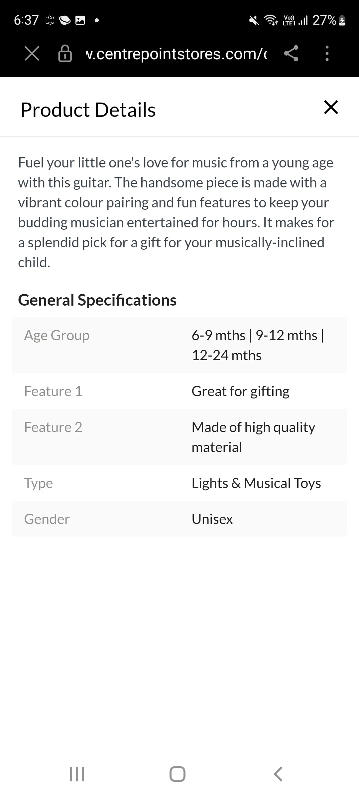Tap the 'Unisex' gender value
Viewport: 359px width, 799px height.
(212, 519)
